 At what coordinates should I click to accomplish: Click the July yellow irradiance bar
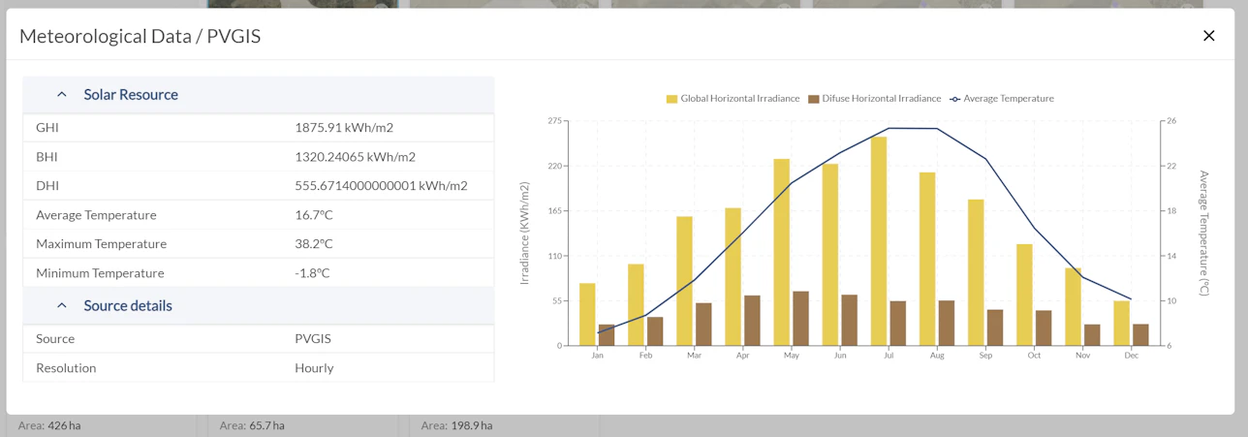(x=879, y=241)
